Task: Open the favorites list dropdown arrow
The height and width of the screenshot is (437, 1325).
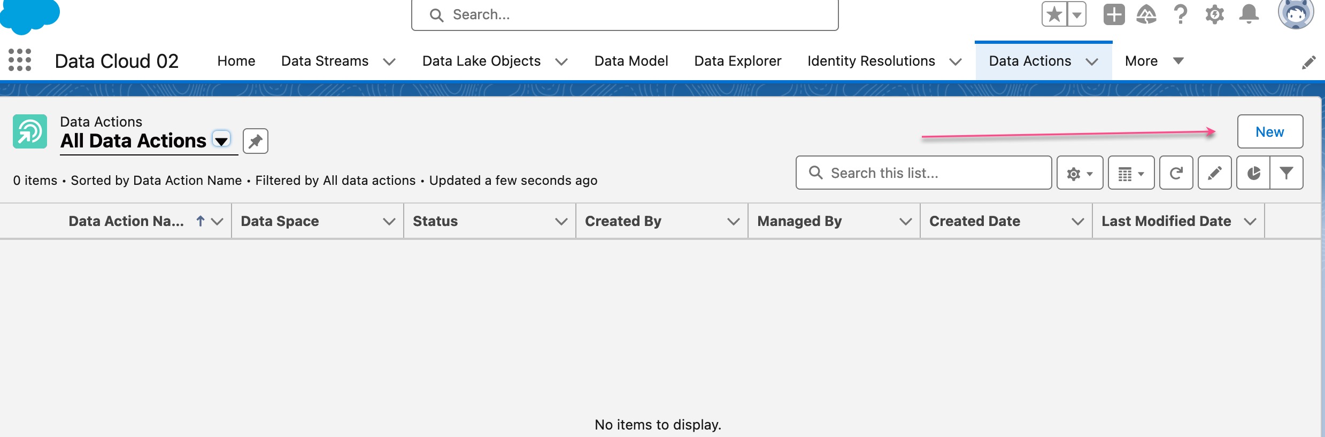Action: (1076, 14)
